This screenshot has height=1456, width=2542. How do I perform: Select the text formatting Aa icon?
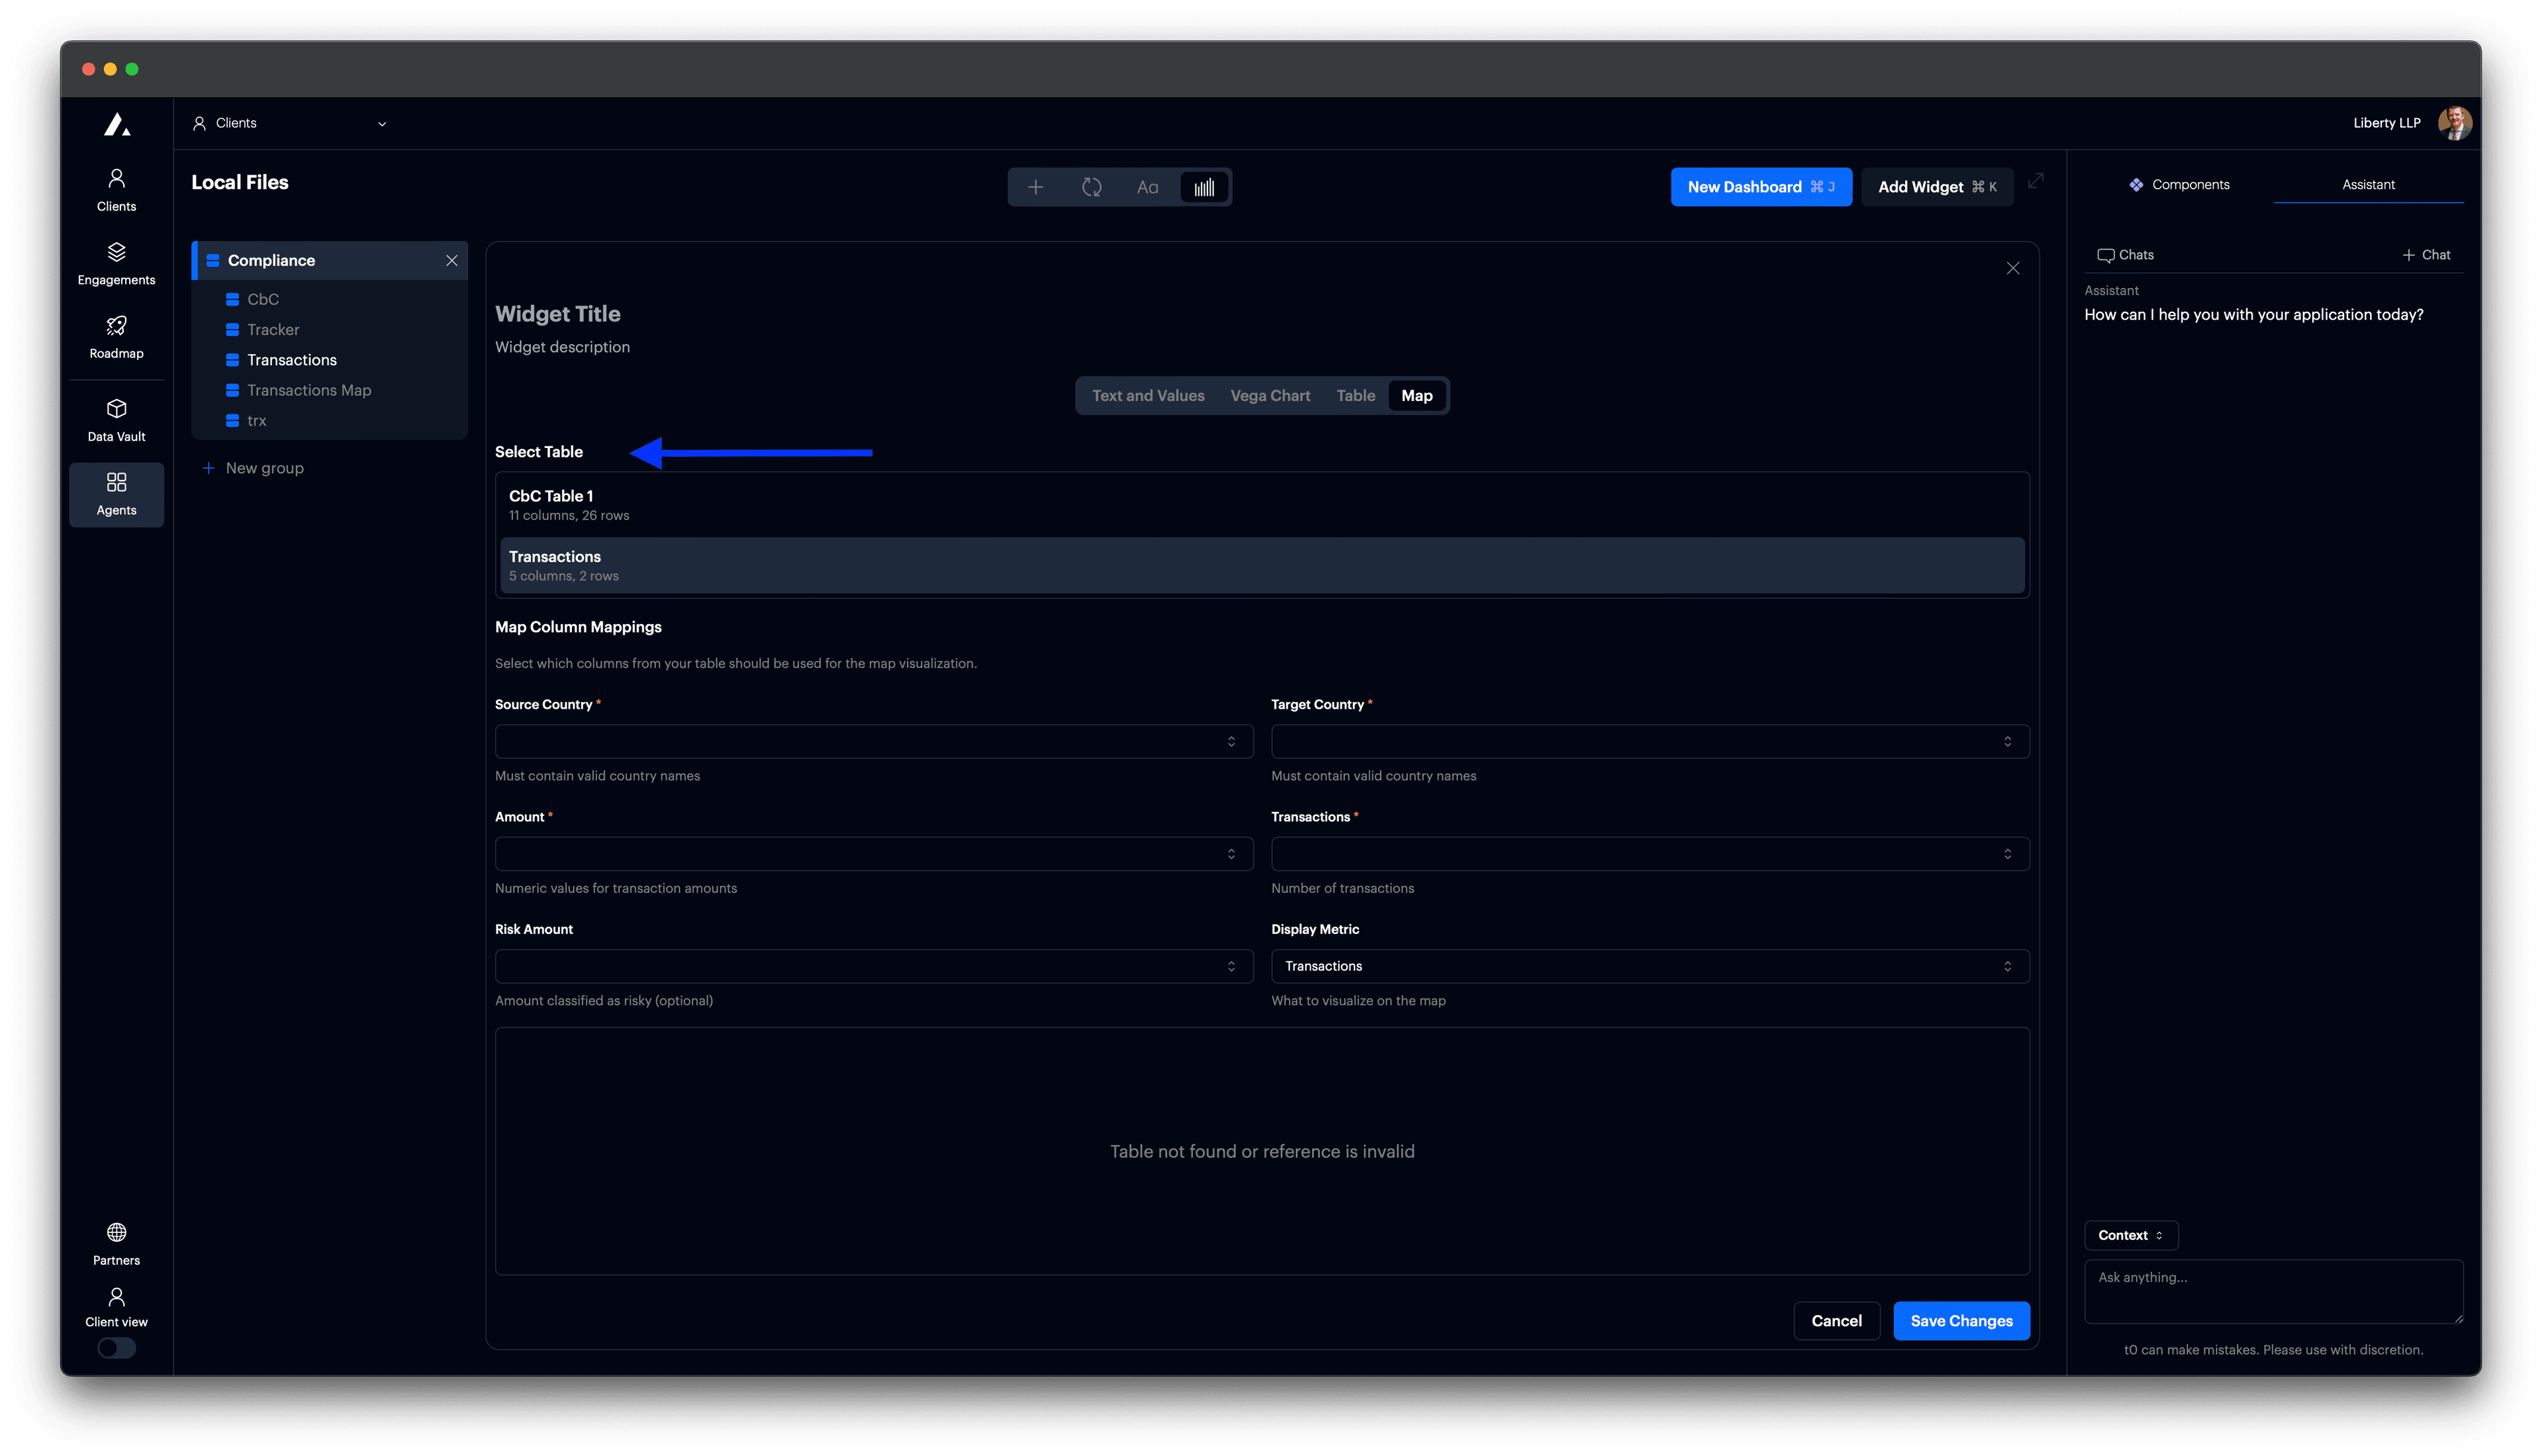[1147, 187]
